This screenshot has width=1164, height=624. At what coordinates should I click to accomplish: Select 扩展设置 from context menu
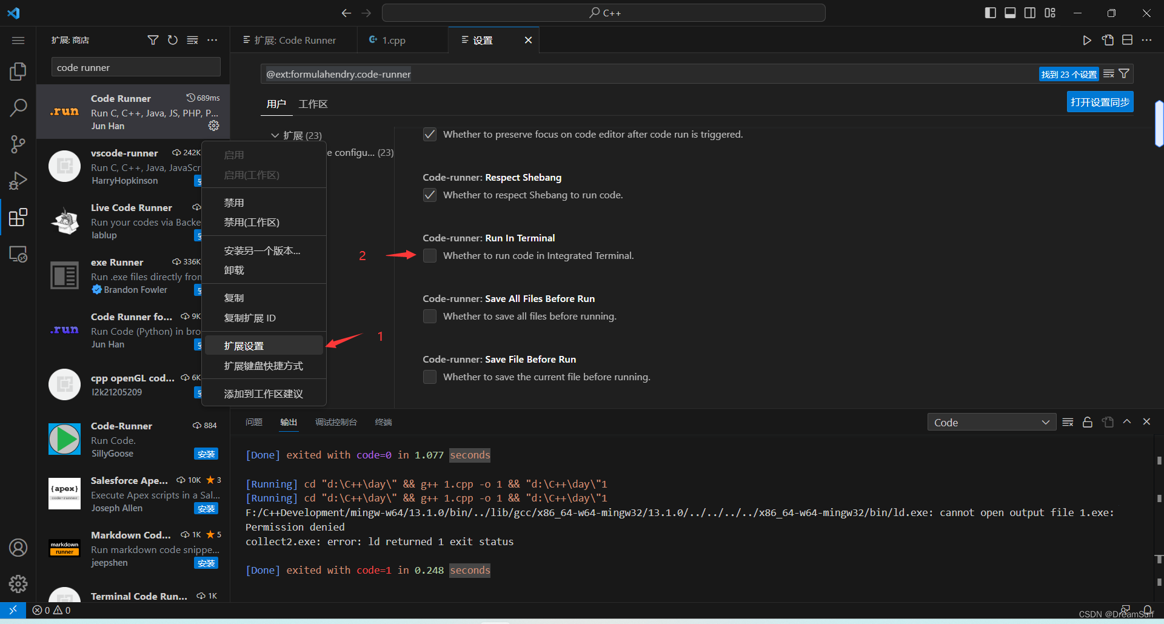(x=264, y=346)
